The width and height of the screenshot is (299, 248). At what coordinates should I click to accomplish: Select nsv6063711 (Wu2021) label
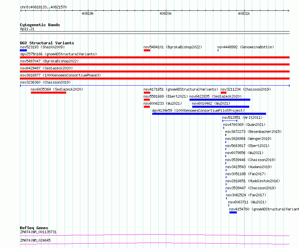pos(247,202)
